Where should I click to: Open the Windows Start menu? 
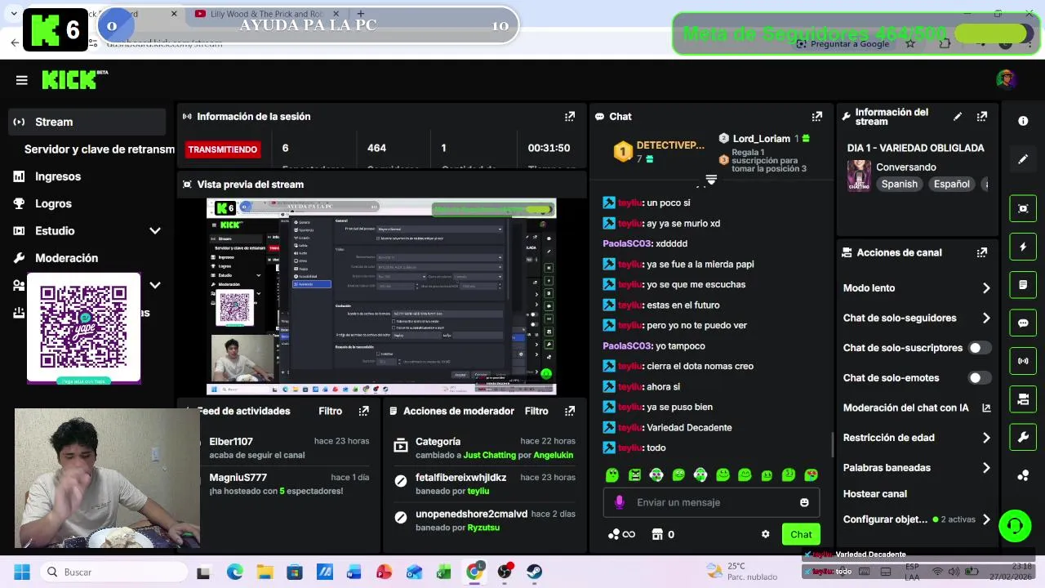click(x=22, y=572)
